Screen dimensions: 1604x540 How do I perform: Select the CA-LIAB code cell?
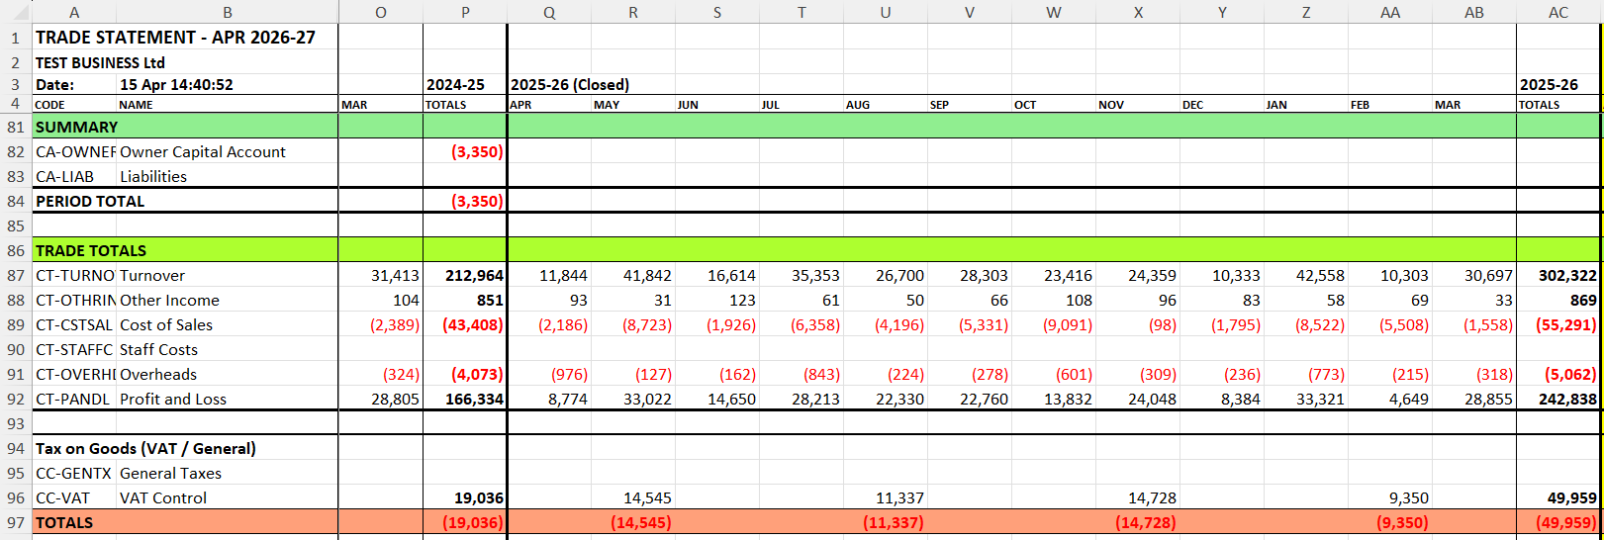64,176
